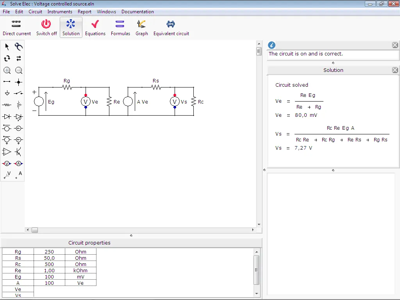This screenshot has height=300, width=400.
Task: Switch to Equivalent circuit view
Action: coord(171,27)
